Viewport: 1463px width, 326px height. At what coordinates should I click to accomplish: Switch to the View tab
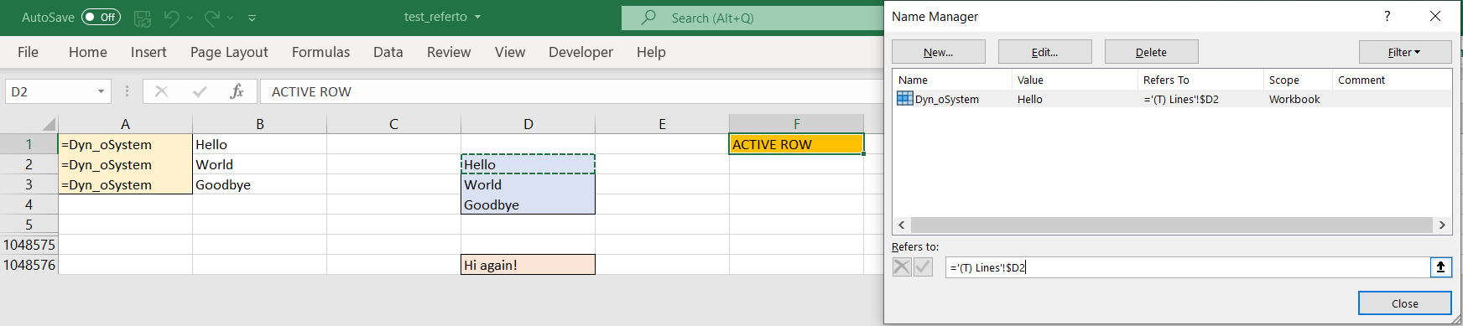(x=510, y=52)
